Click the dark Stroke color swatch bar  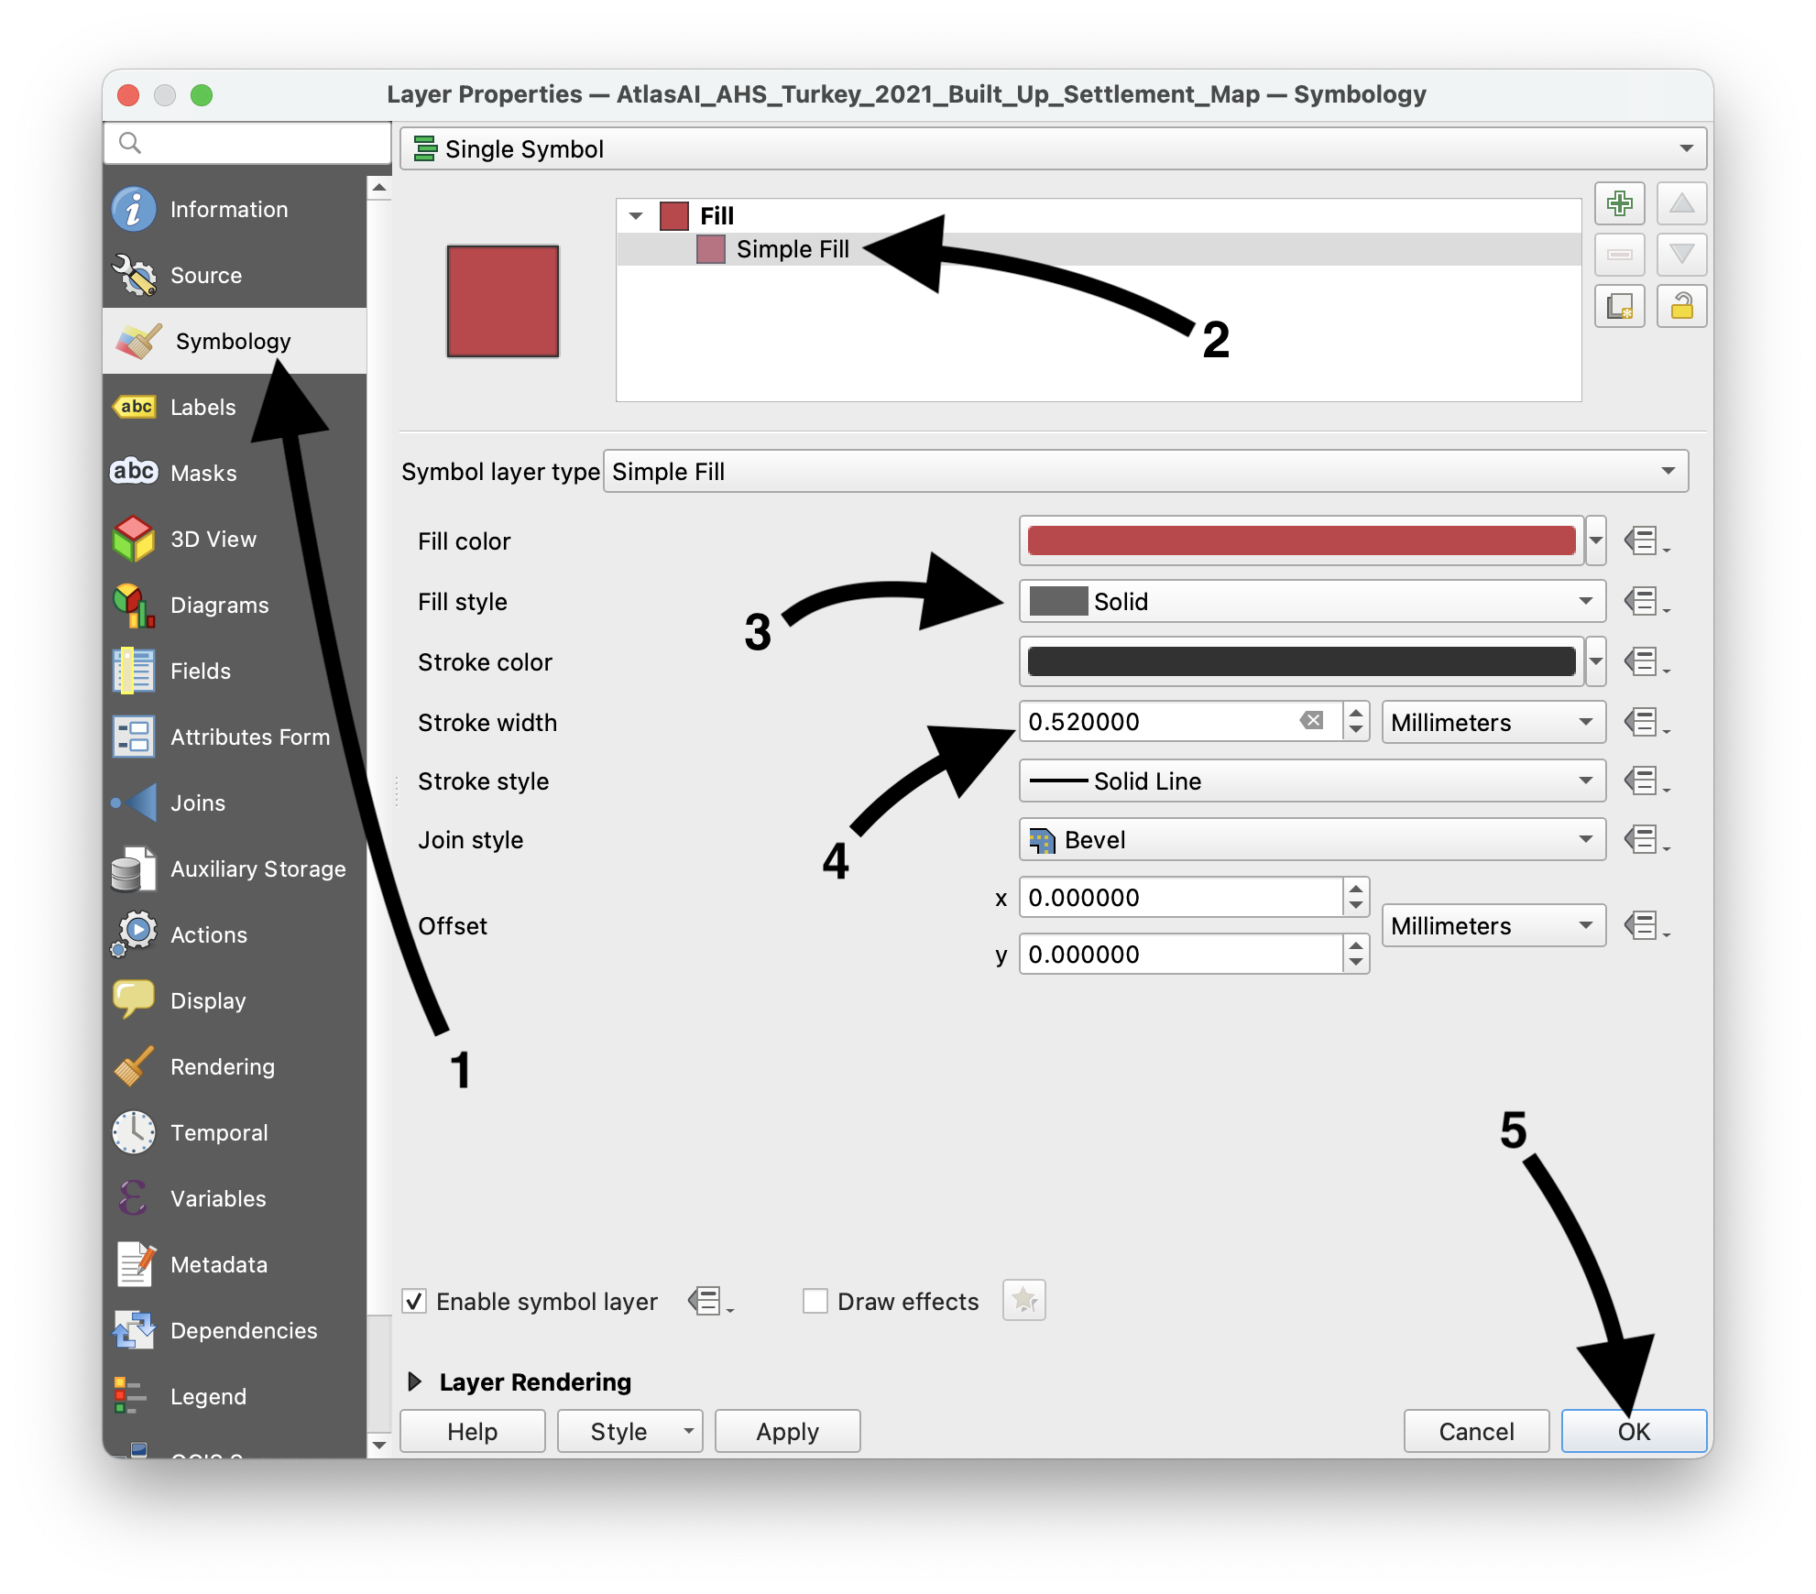coord(1301,661)
